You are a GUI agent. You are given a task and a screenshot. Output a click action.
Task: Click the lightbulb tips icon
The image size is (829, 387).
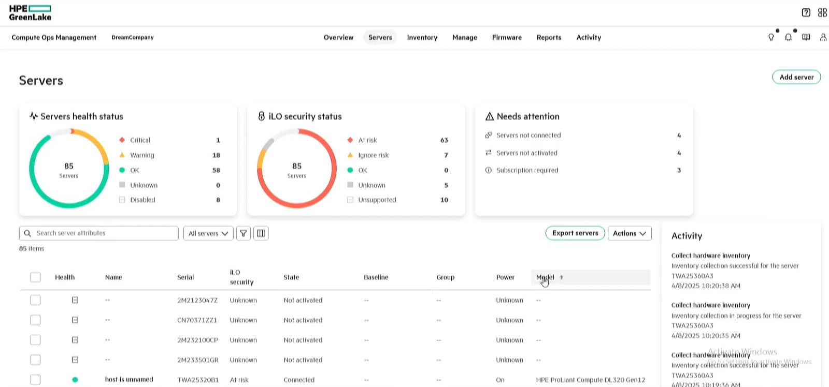pos(771,37)
